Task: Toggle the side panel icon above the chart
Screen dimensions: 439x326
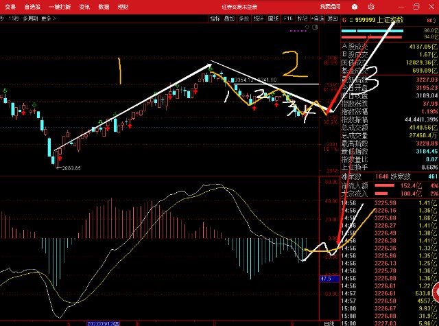Action: click(315, 27)
